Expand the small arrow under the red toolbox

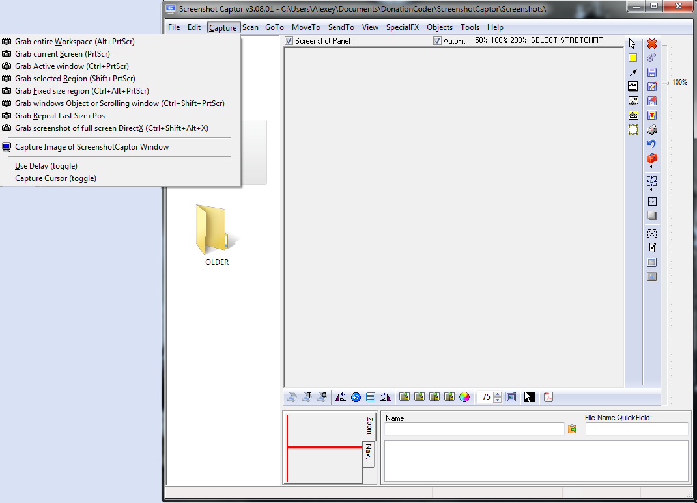(x=651, y=167)
